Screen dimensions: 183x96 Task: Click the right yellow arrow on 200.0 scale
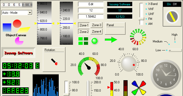tap(75, 24)
